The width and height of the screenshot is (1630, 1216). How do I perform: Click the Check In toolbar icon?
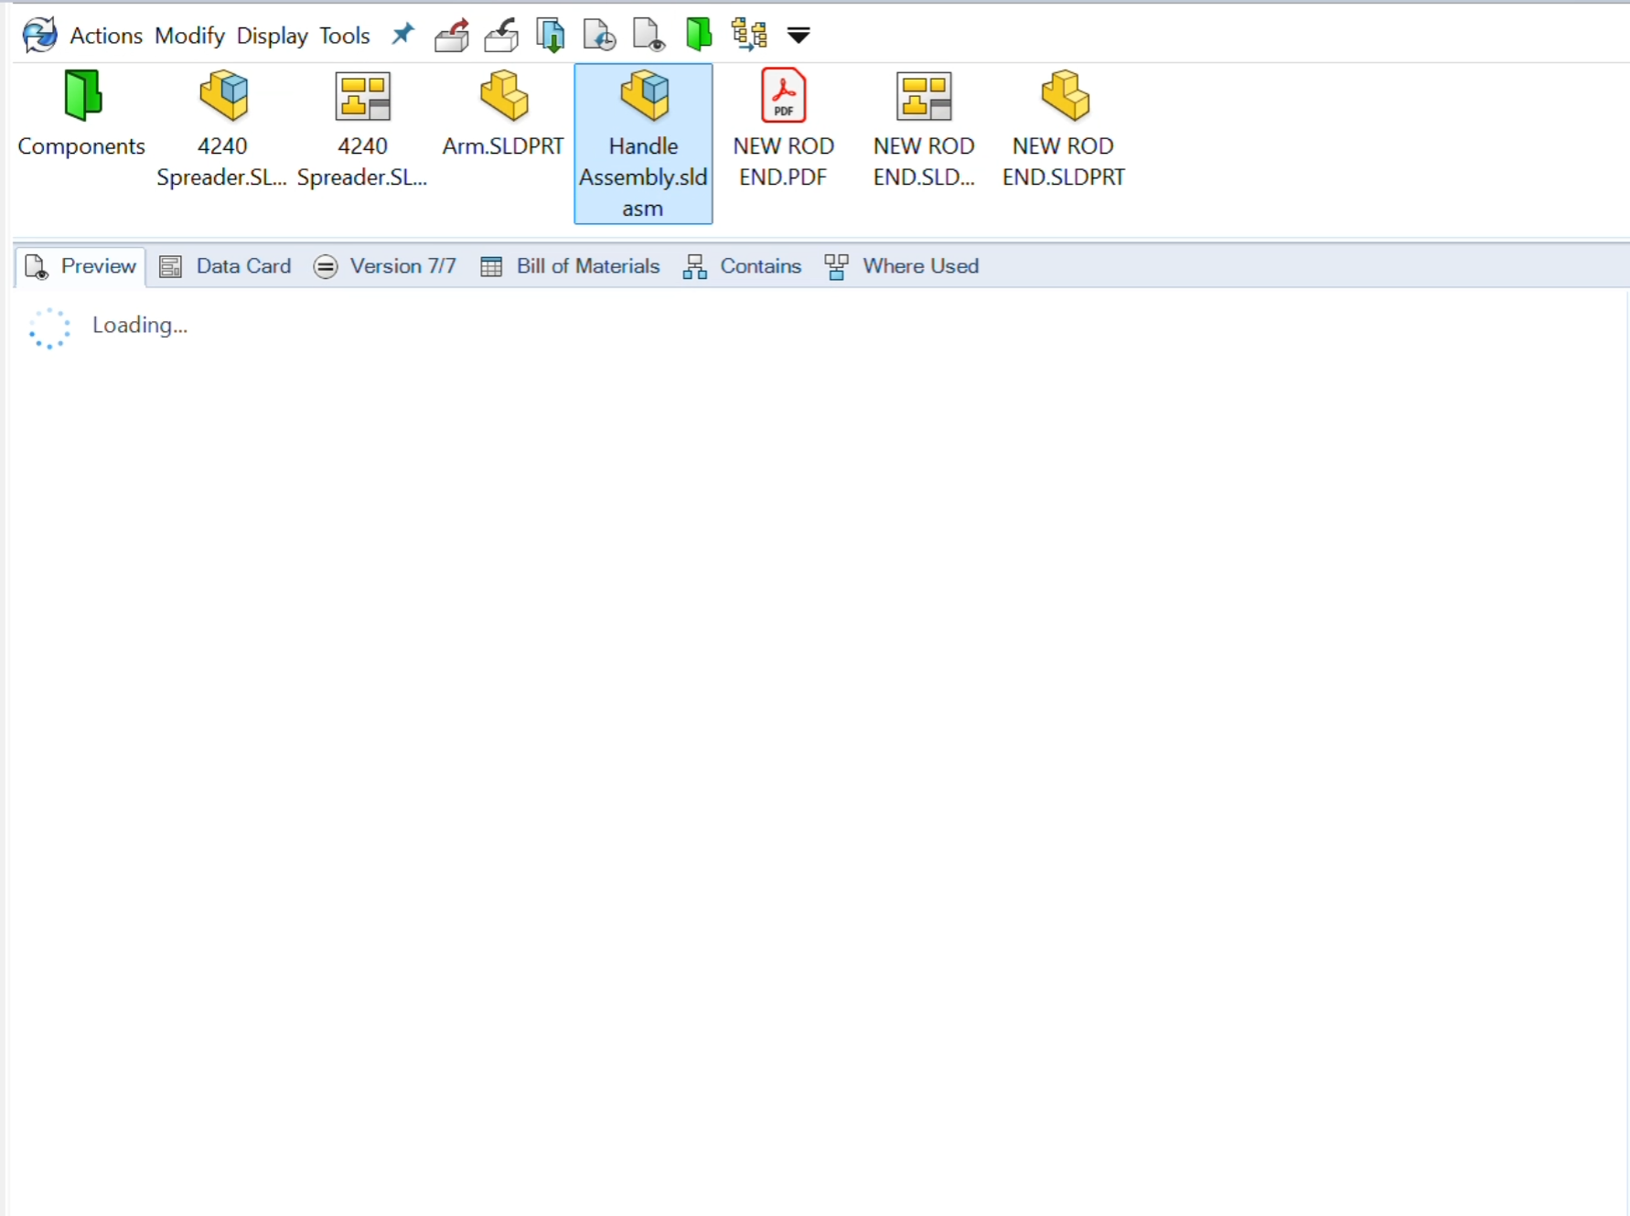501,35
